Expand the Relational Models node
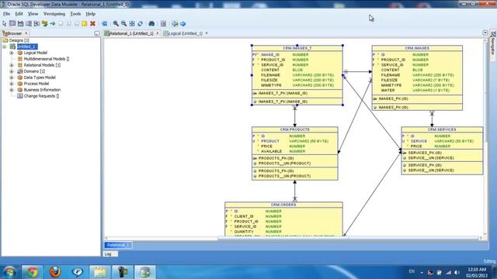Screen dimensions: 497x279 click(12, 65)
